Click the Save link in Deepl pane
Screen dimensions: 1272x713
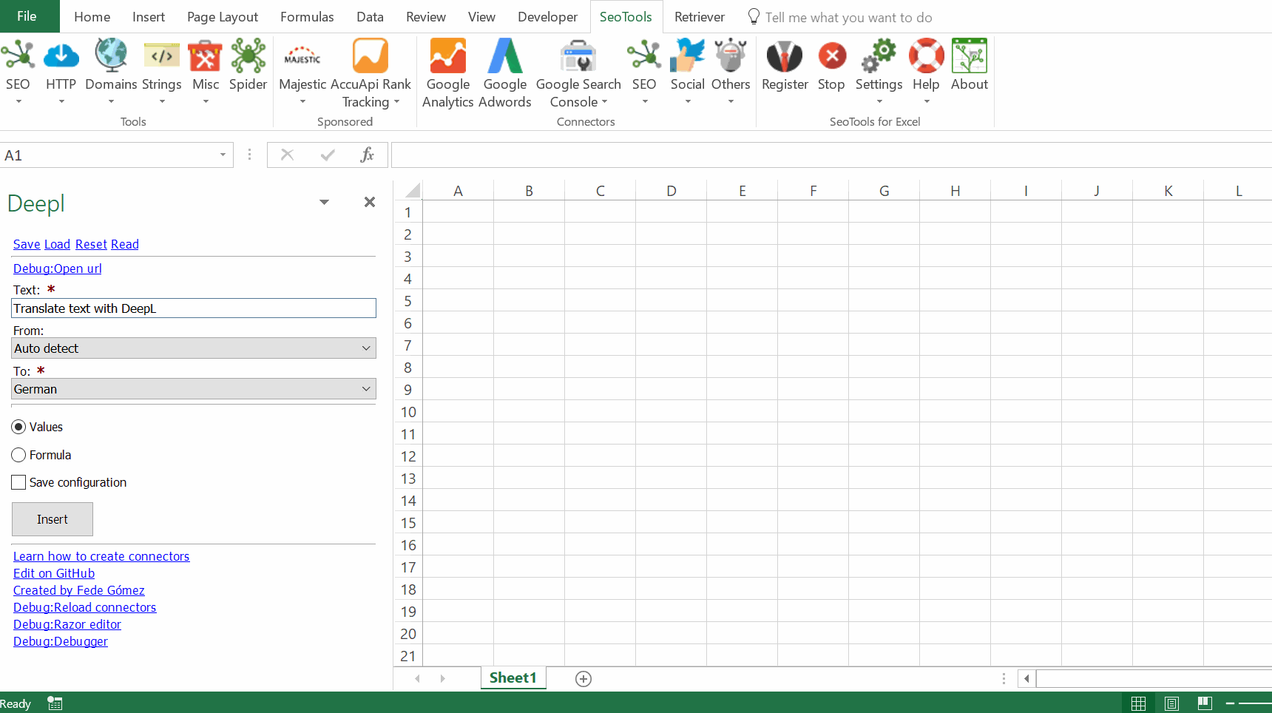27,244
